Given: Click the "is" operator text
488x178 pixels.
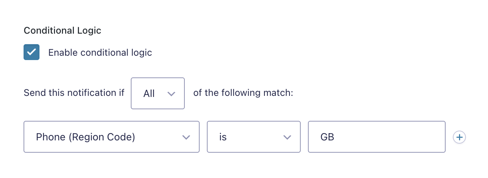Looking at the screenshot, I should coord(223,137).
